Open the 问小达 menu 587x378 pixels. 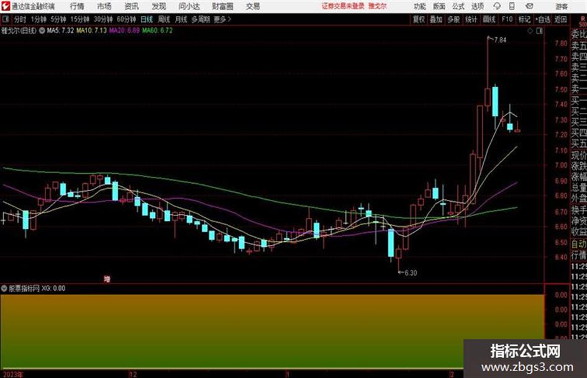[x=189, y=6]
